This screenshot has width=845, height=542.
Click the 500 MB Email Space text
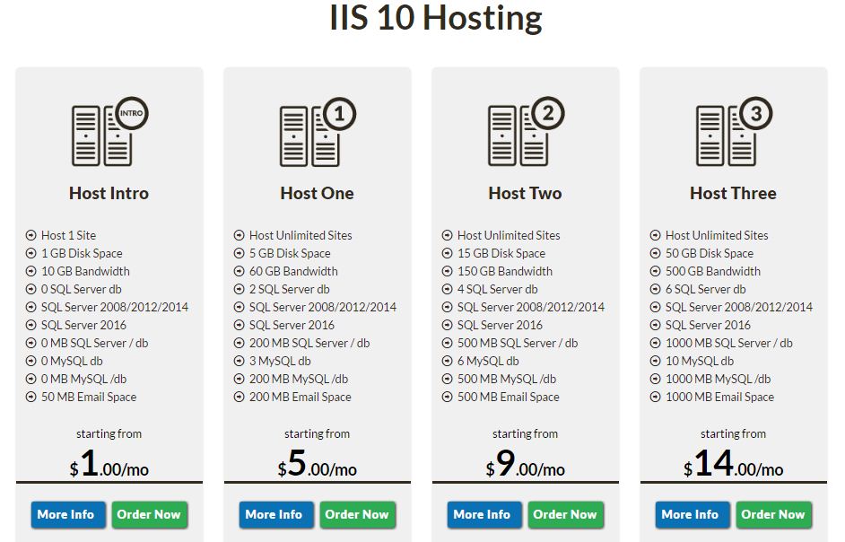pyautogui.click(x=509, y=397)
